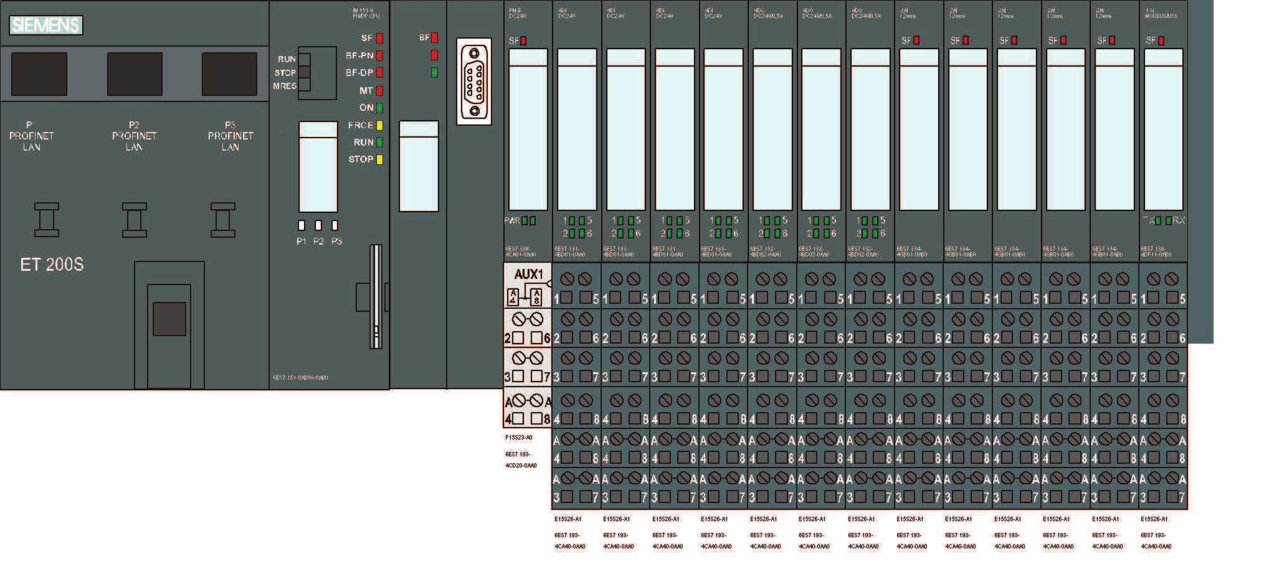Click the ET 200S label
The width and height of the screenshot is (1264, 569).
52,265
